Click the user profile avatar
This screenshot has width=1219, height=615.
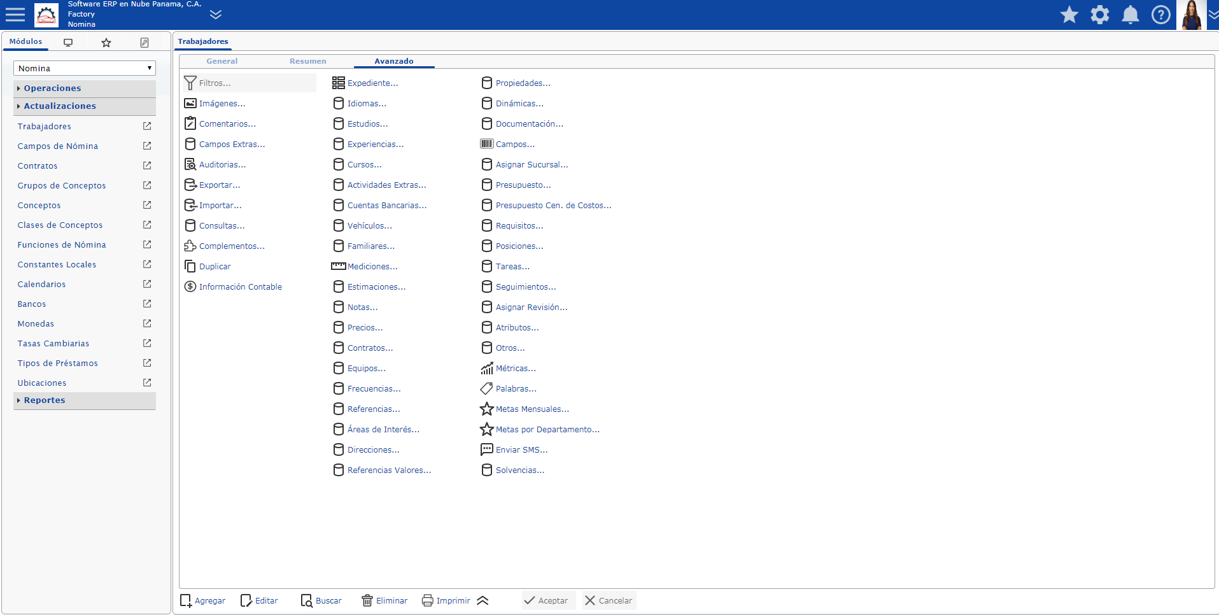[1192, 15]
